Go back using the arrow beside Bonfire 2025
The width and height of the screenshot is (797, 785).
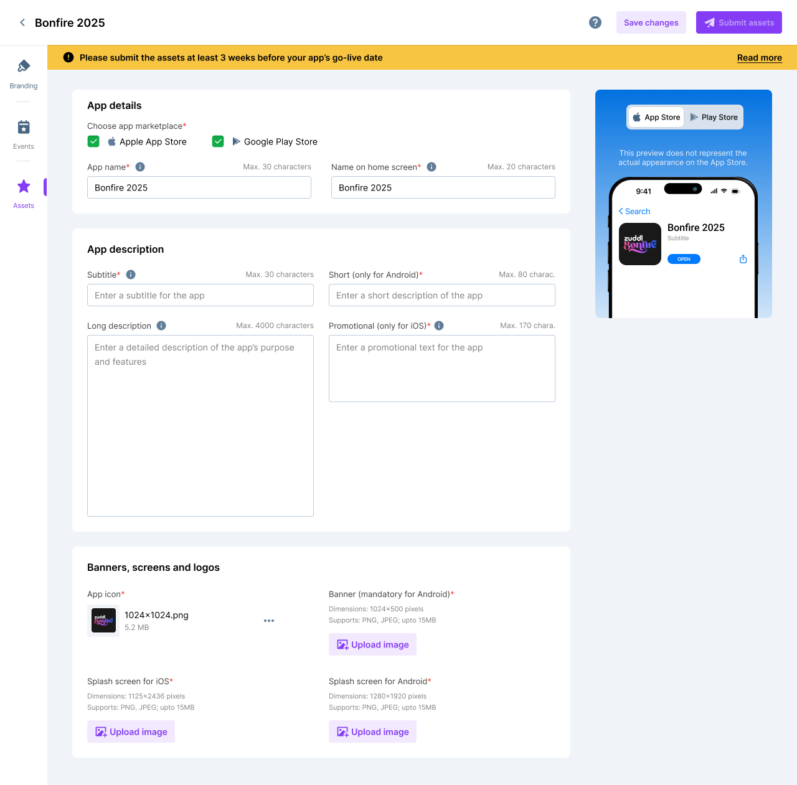pos(22,22)
